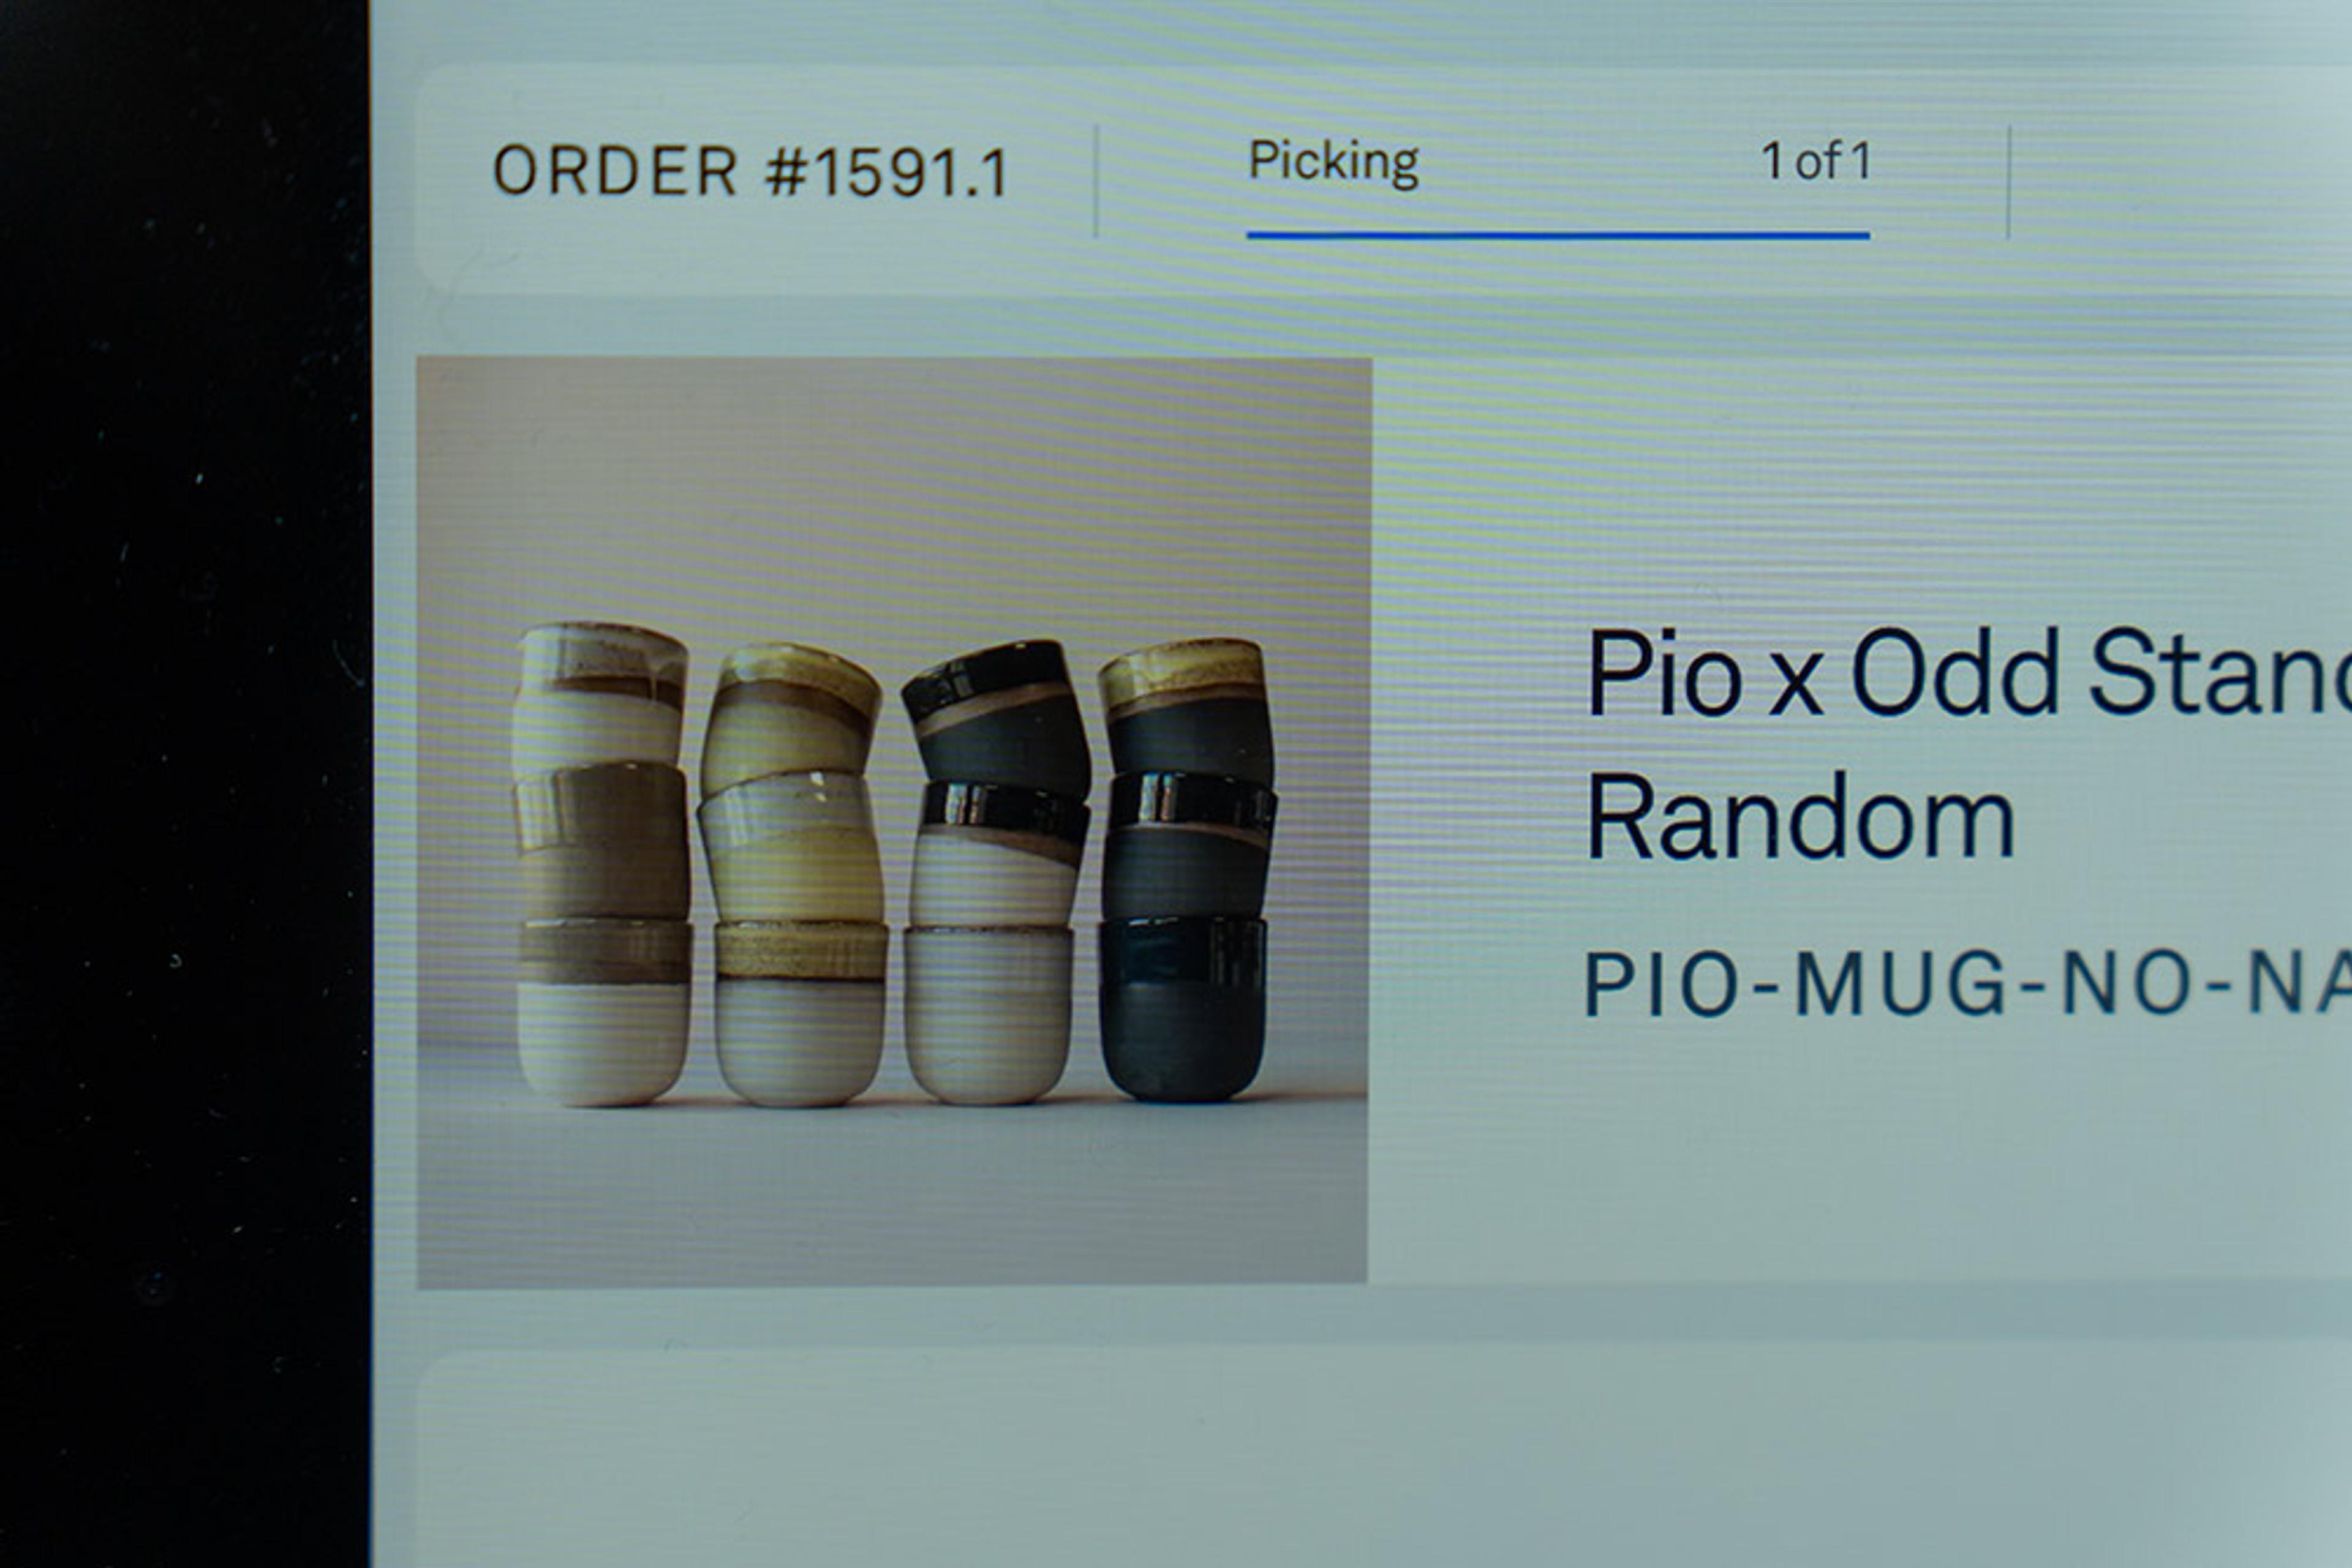
Task: Select the Picking tab
Action: coord(1333,163)
